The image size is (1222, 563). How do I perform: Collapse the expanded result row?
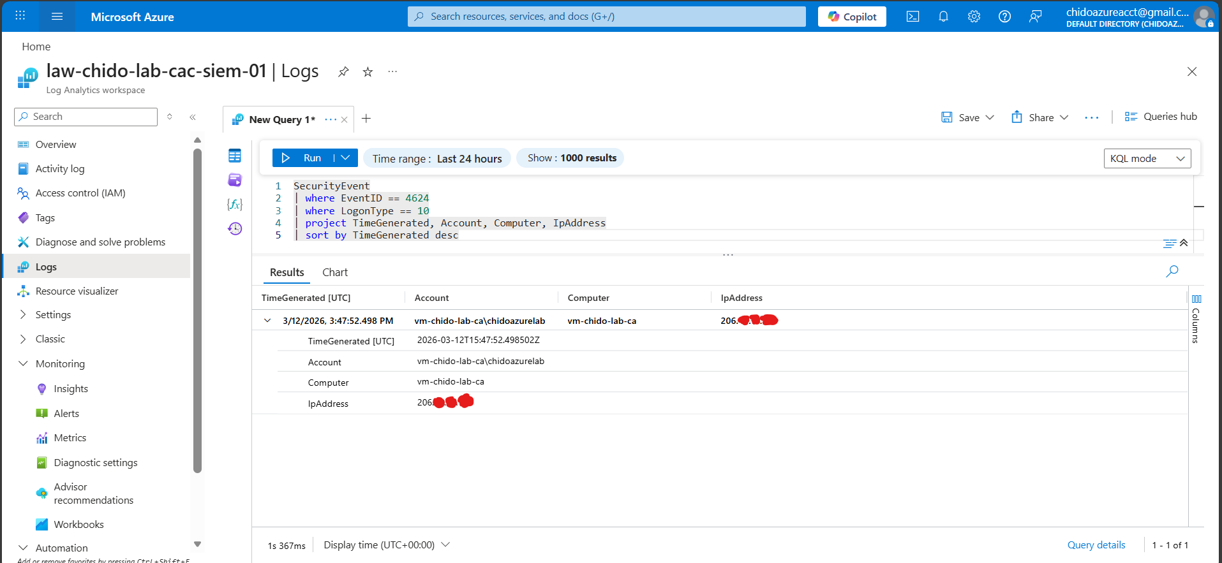pyautogui.click(x=267, y=321)
